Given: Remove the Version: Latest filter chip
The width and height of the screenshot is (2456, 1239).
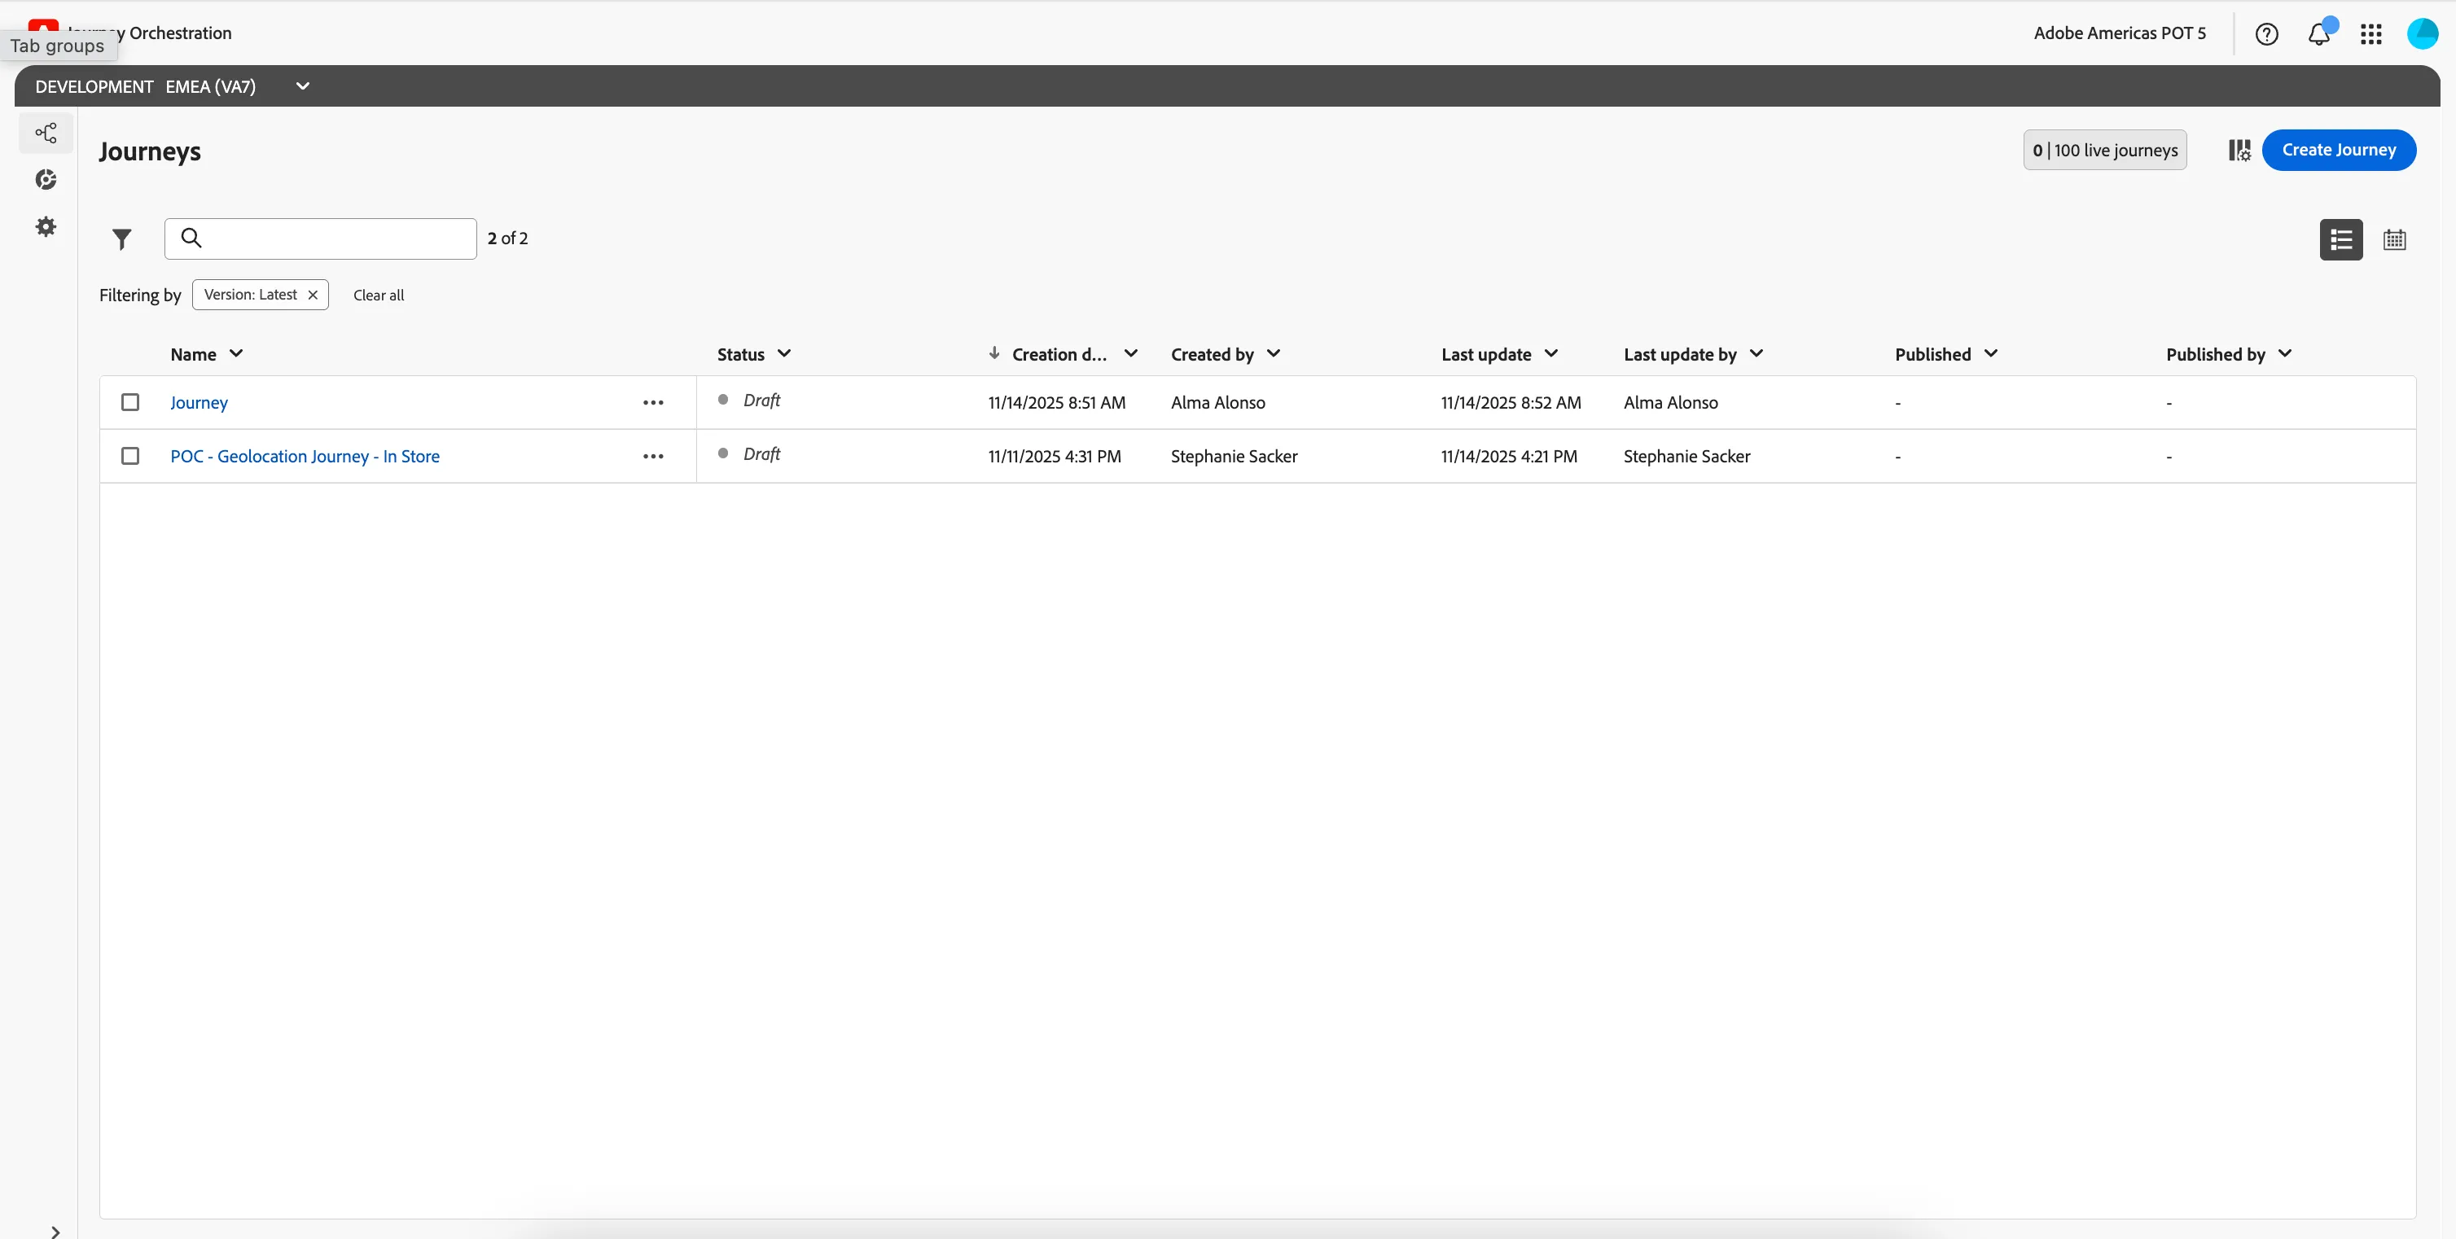Looking at the screenshot, I should pyautogui.click(x=313, y=295).
